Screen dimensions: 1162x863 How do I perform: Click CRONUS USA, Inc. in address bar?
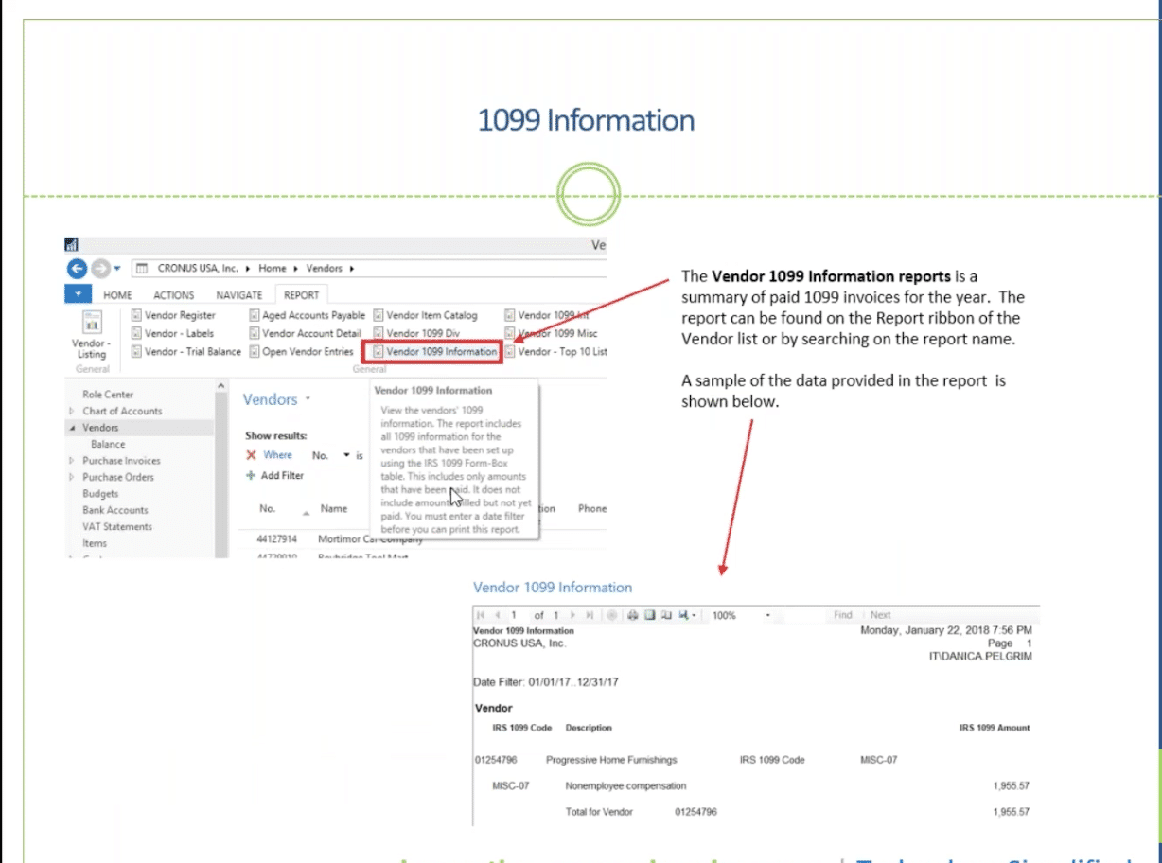197,269
